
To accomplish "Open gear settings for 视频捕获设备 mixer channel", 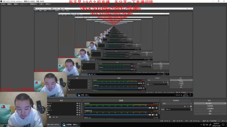I will coord(157,115).
